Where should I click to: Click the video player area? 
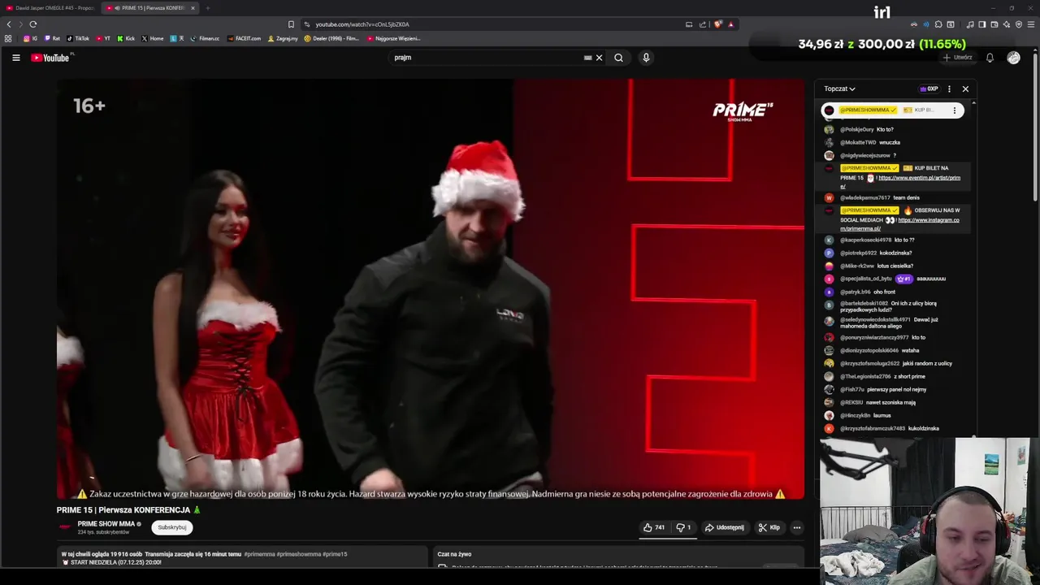[431, 289]
